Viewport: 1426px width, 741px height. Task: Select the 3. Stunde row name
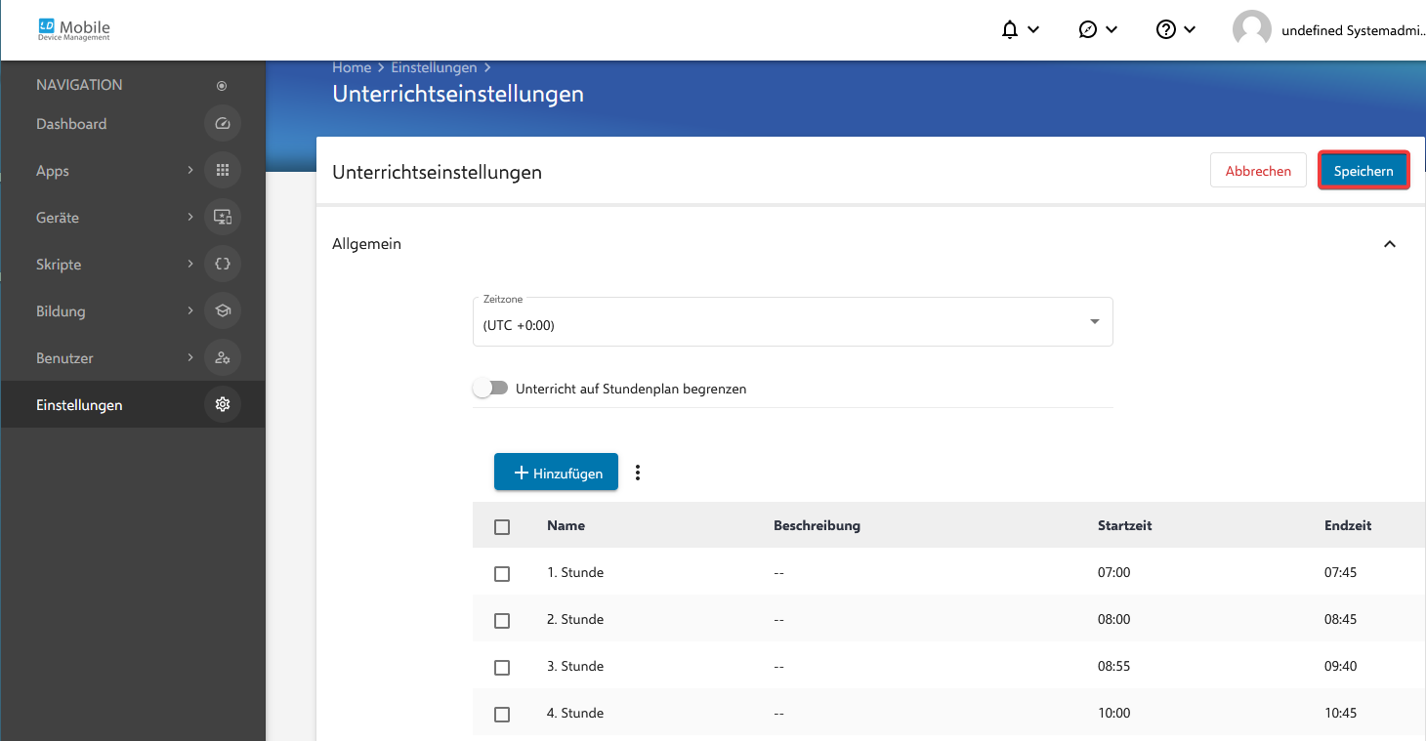pyautogui.click(x=575, y=666)
